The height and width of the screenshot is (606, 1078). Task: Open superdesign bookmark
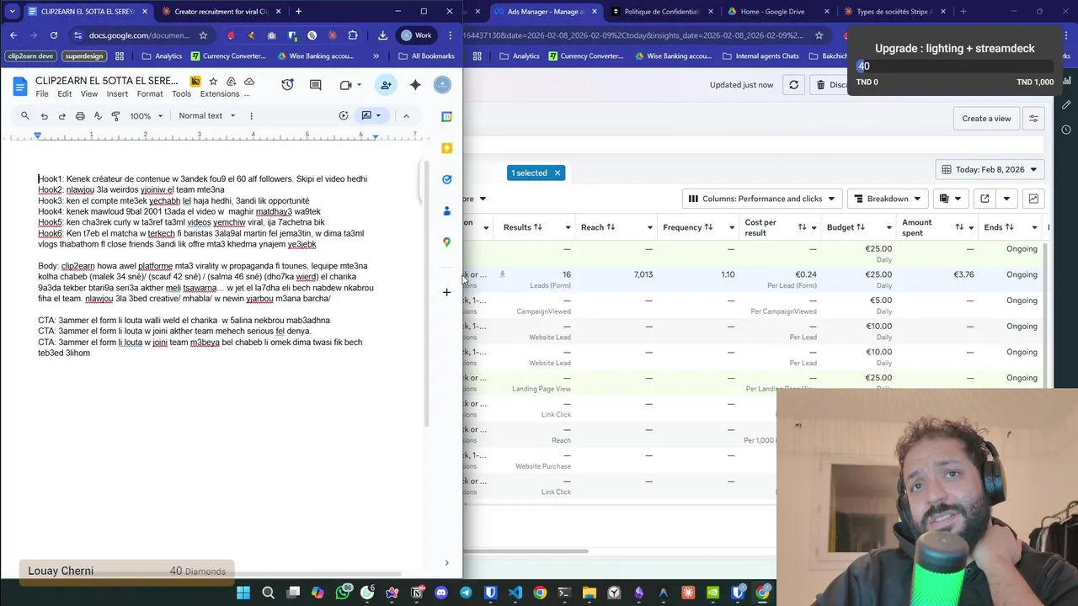click(x=84, y=56)
